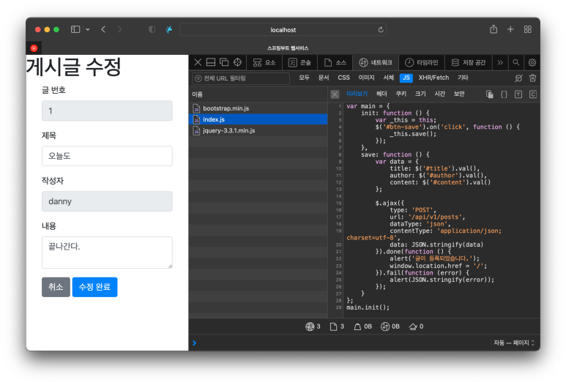Open the Share menu icon

[494, 29]
